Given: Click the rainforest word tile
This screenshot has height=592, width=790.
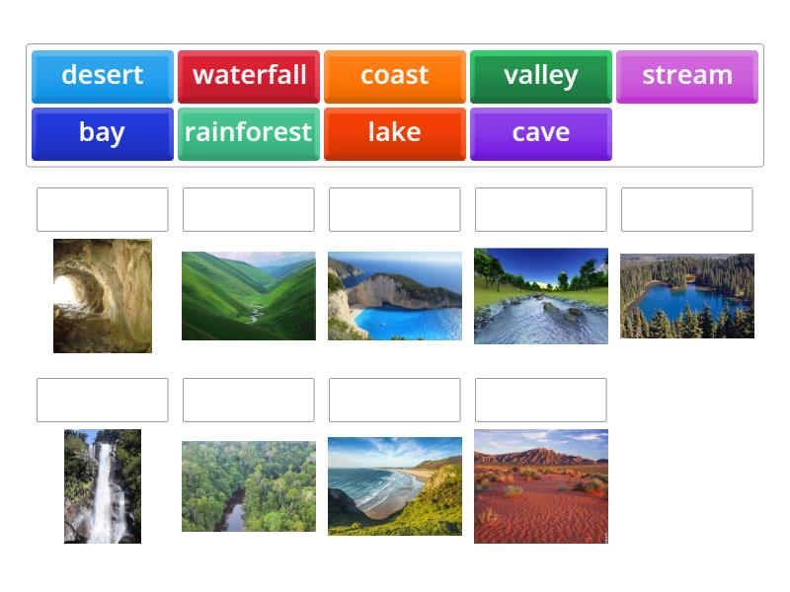Looking at the screenshot, I should point(248,133).
